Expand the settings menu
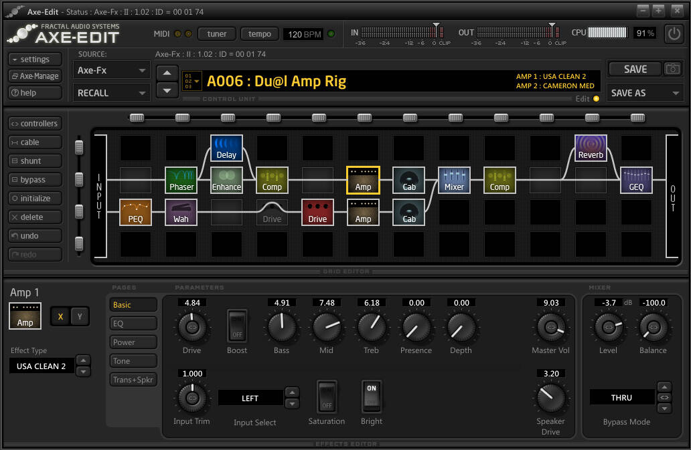The image size is (691, 450). pyautogui.click(x=35, y=59)
